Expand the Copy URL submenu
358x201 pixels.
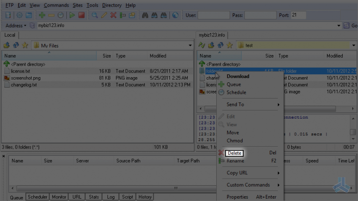(x=278, y=173)
